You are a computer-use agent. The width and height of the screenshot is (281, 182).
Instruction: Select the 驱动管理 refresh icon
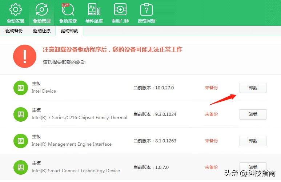tap(42, 10)
